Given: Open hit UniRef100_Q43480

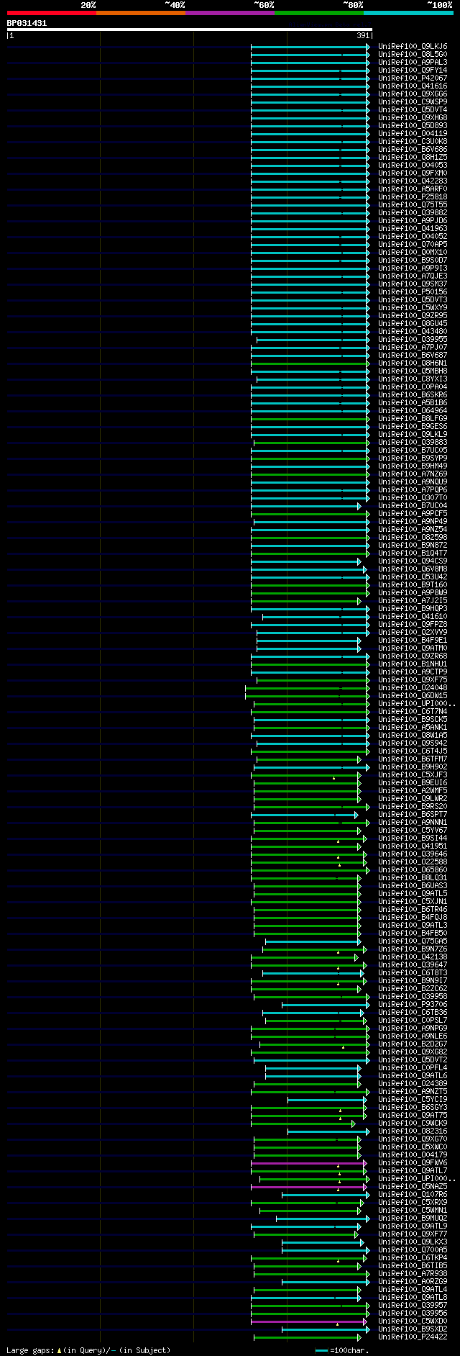Looking at the screenshot, I should click(413, 331).
